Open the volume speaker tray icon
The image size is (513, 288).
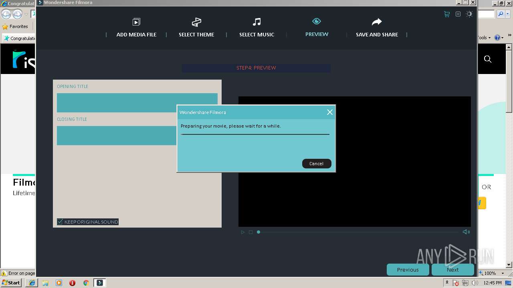coord(475,283)
